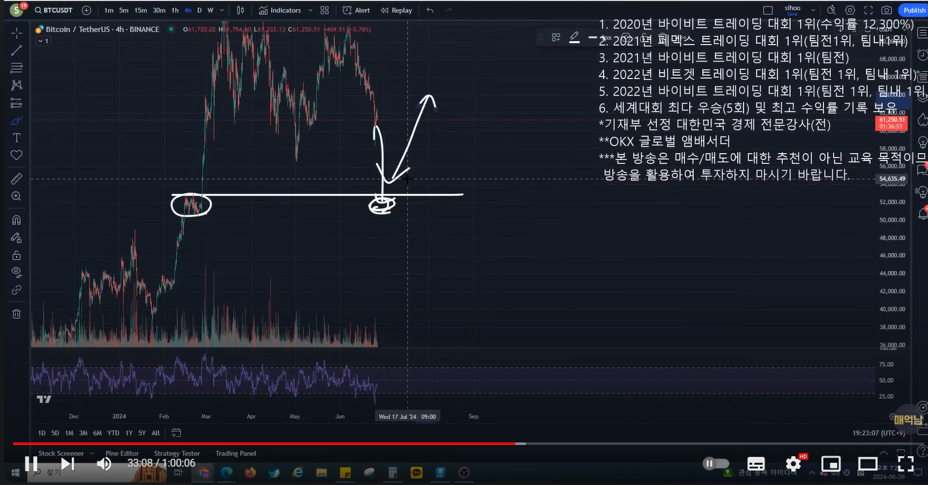Expand the indicator favorites dropdown arrow
Viewport: 928px width, 485px height.
pyautogui.click(x=310, y=10)
